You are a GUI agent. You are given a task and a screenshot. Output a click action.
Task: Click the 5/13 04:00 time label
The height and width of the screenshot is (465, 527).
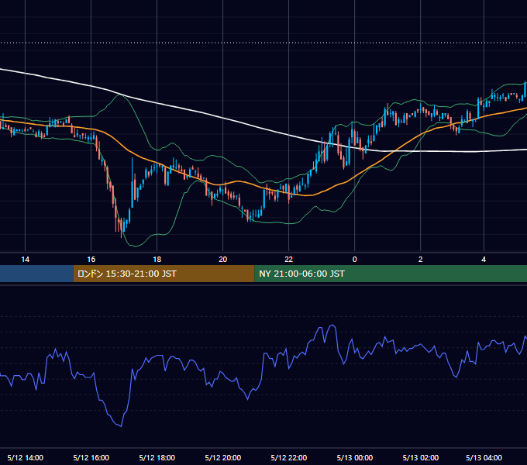[484, 457]
